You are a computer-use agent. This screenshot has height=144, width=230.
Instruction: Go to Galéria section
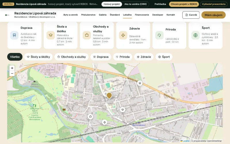pyautogui.click(x=103, y=15)
